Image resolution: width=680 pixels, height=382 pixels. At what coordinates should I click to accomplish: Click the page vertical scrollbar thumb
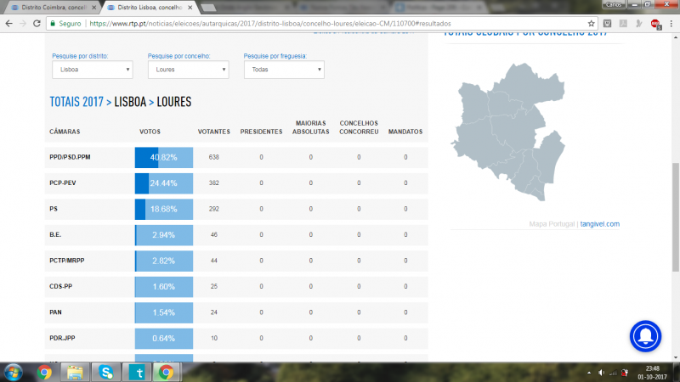tap(676, 217)
